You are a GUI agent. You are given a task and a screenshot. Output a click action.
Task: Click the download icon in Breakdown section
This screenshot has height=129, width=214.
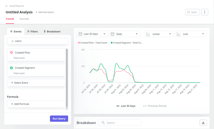(x=203, y=123)
